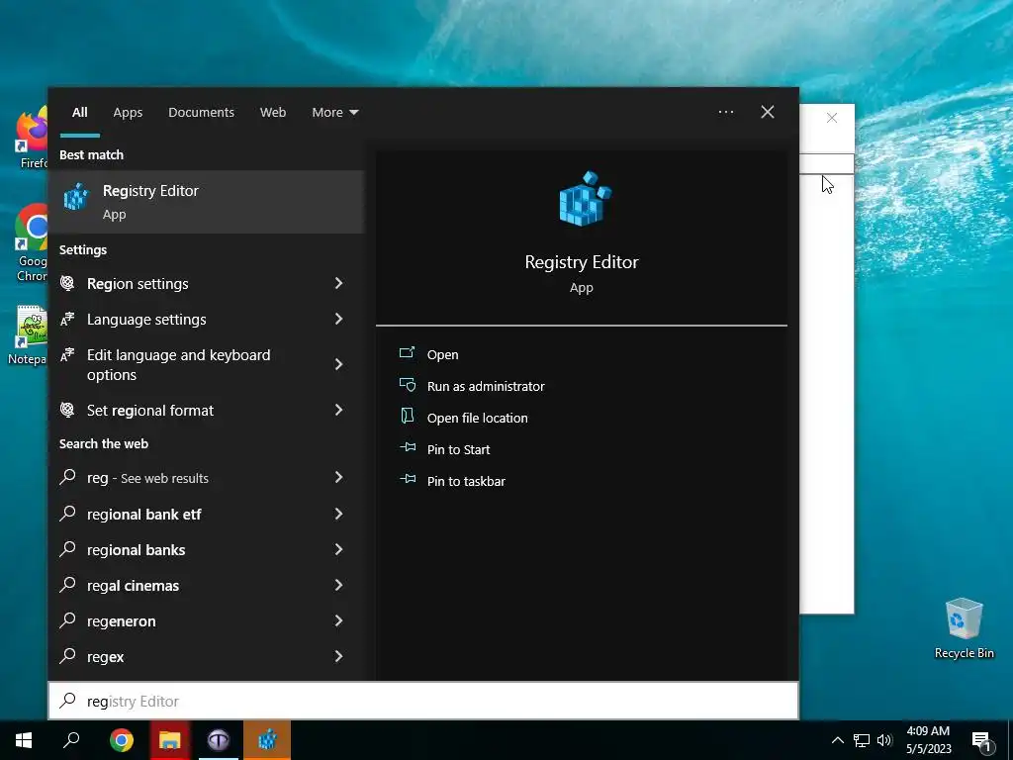The height and width of the screenshot is (760, 1013).
Task: Open File Explorer from the taskbar
Action: click(170, 740)
